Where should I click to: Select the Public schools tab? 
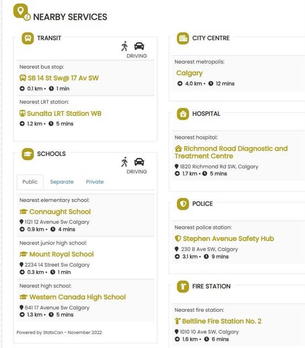(x=30, y=182)
